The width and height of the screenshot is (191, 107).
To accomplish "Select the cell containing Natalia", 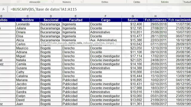I will coord(28,60).
